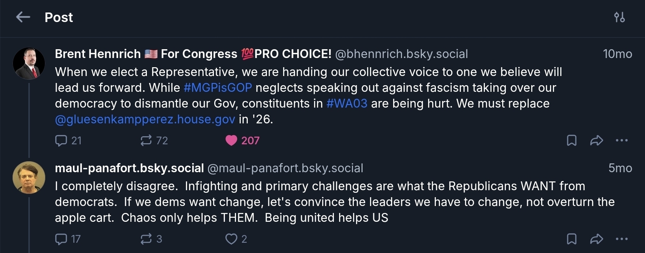Screen dimensions: 645x253
Task: Reply to maul-panafort's comment
Action: (x=61, y=239)
